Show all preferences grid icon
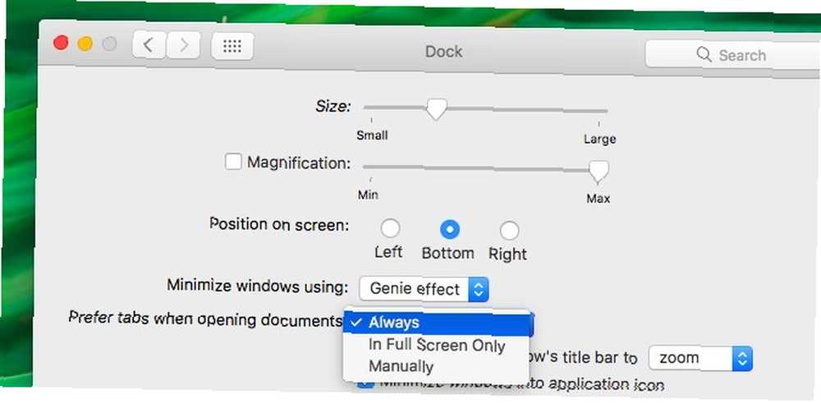This screenshot has width=821, height=403. coord(232,46)
